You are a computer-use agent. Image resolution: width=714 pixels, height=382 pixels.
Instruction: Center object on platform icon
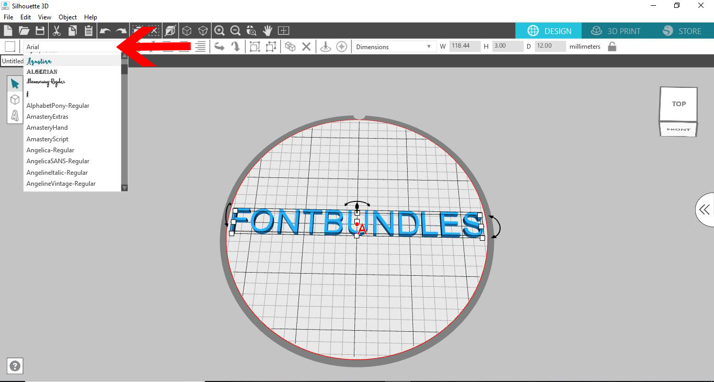click(342, 47)
